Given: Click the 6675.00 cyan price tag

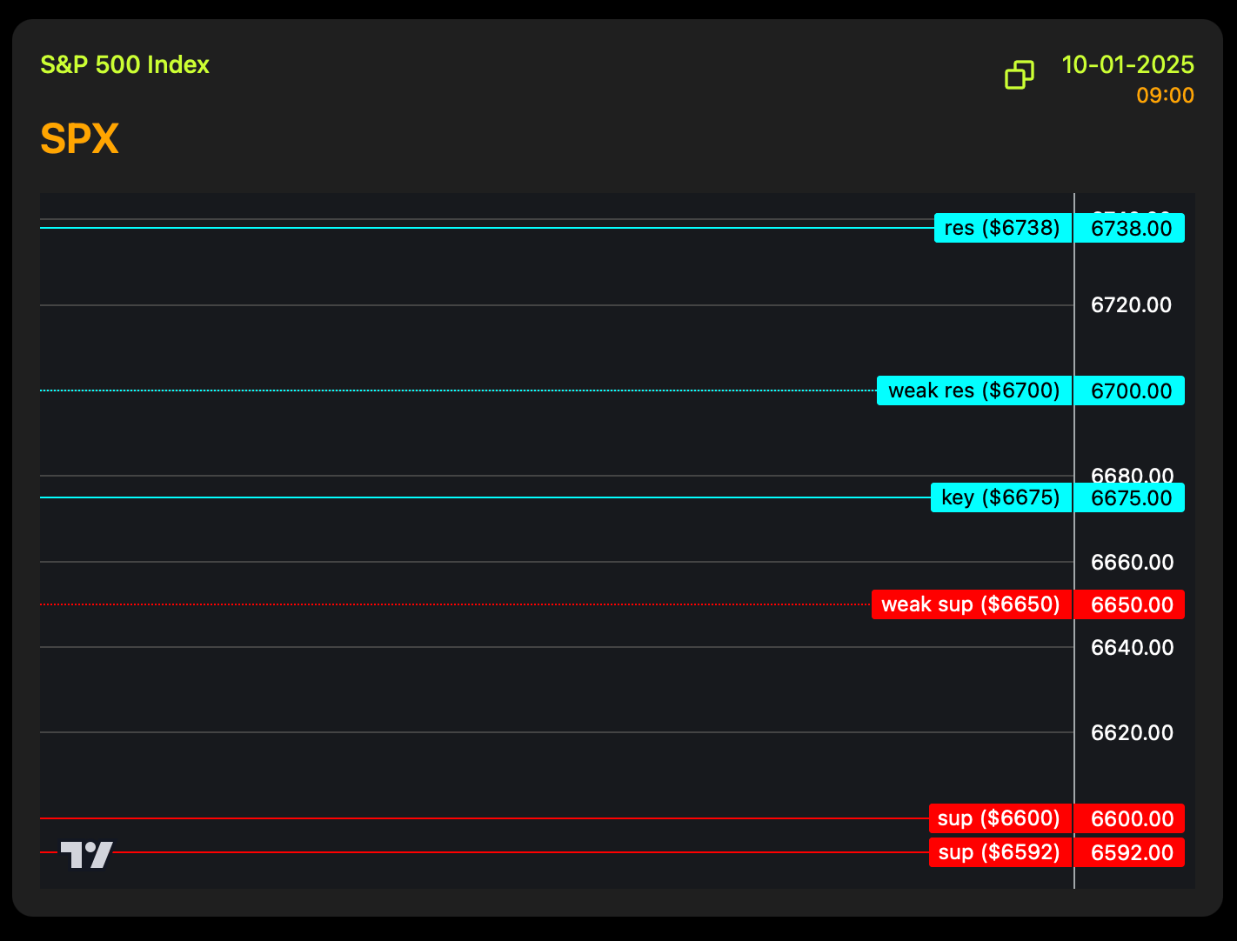Looking at the screenshot, I should pos(1131,498).
